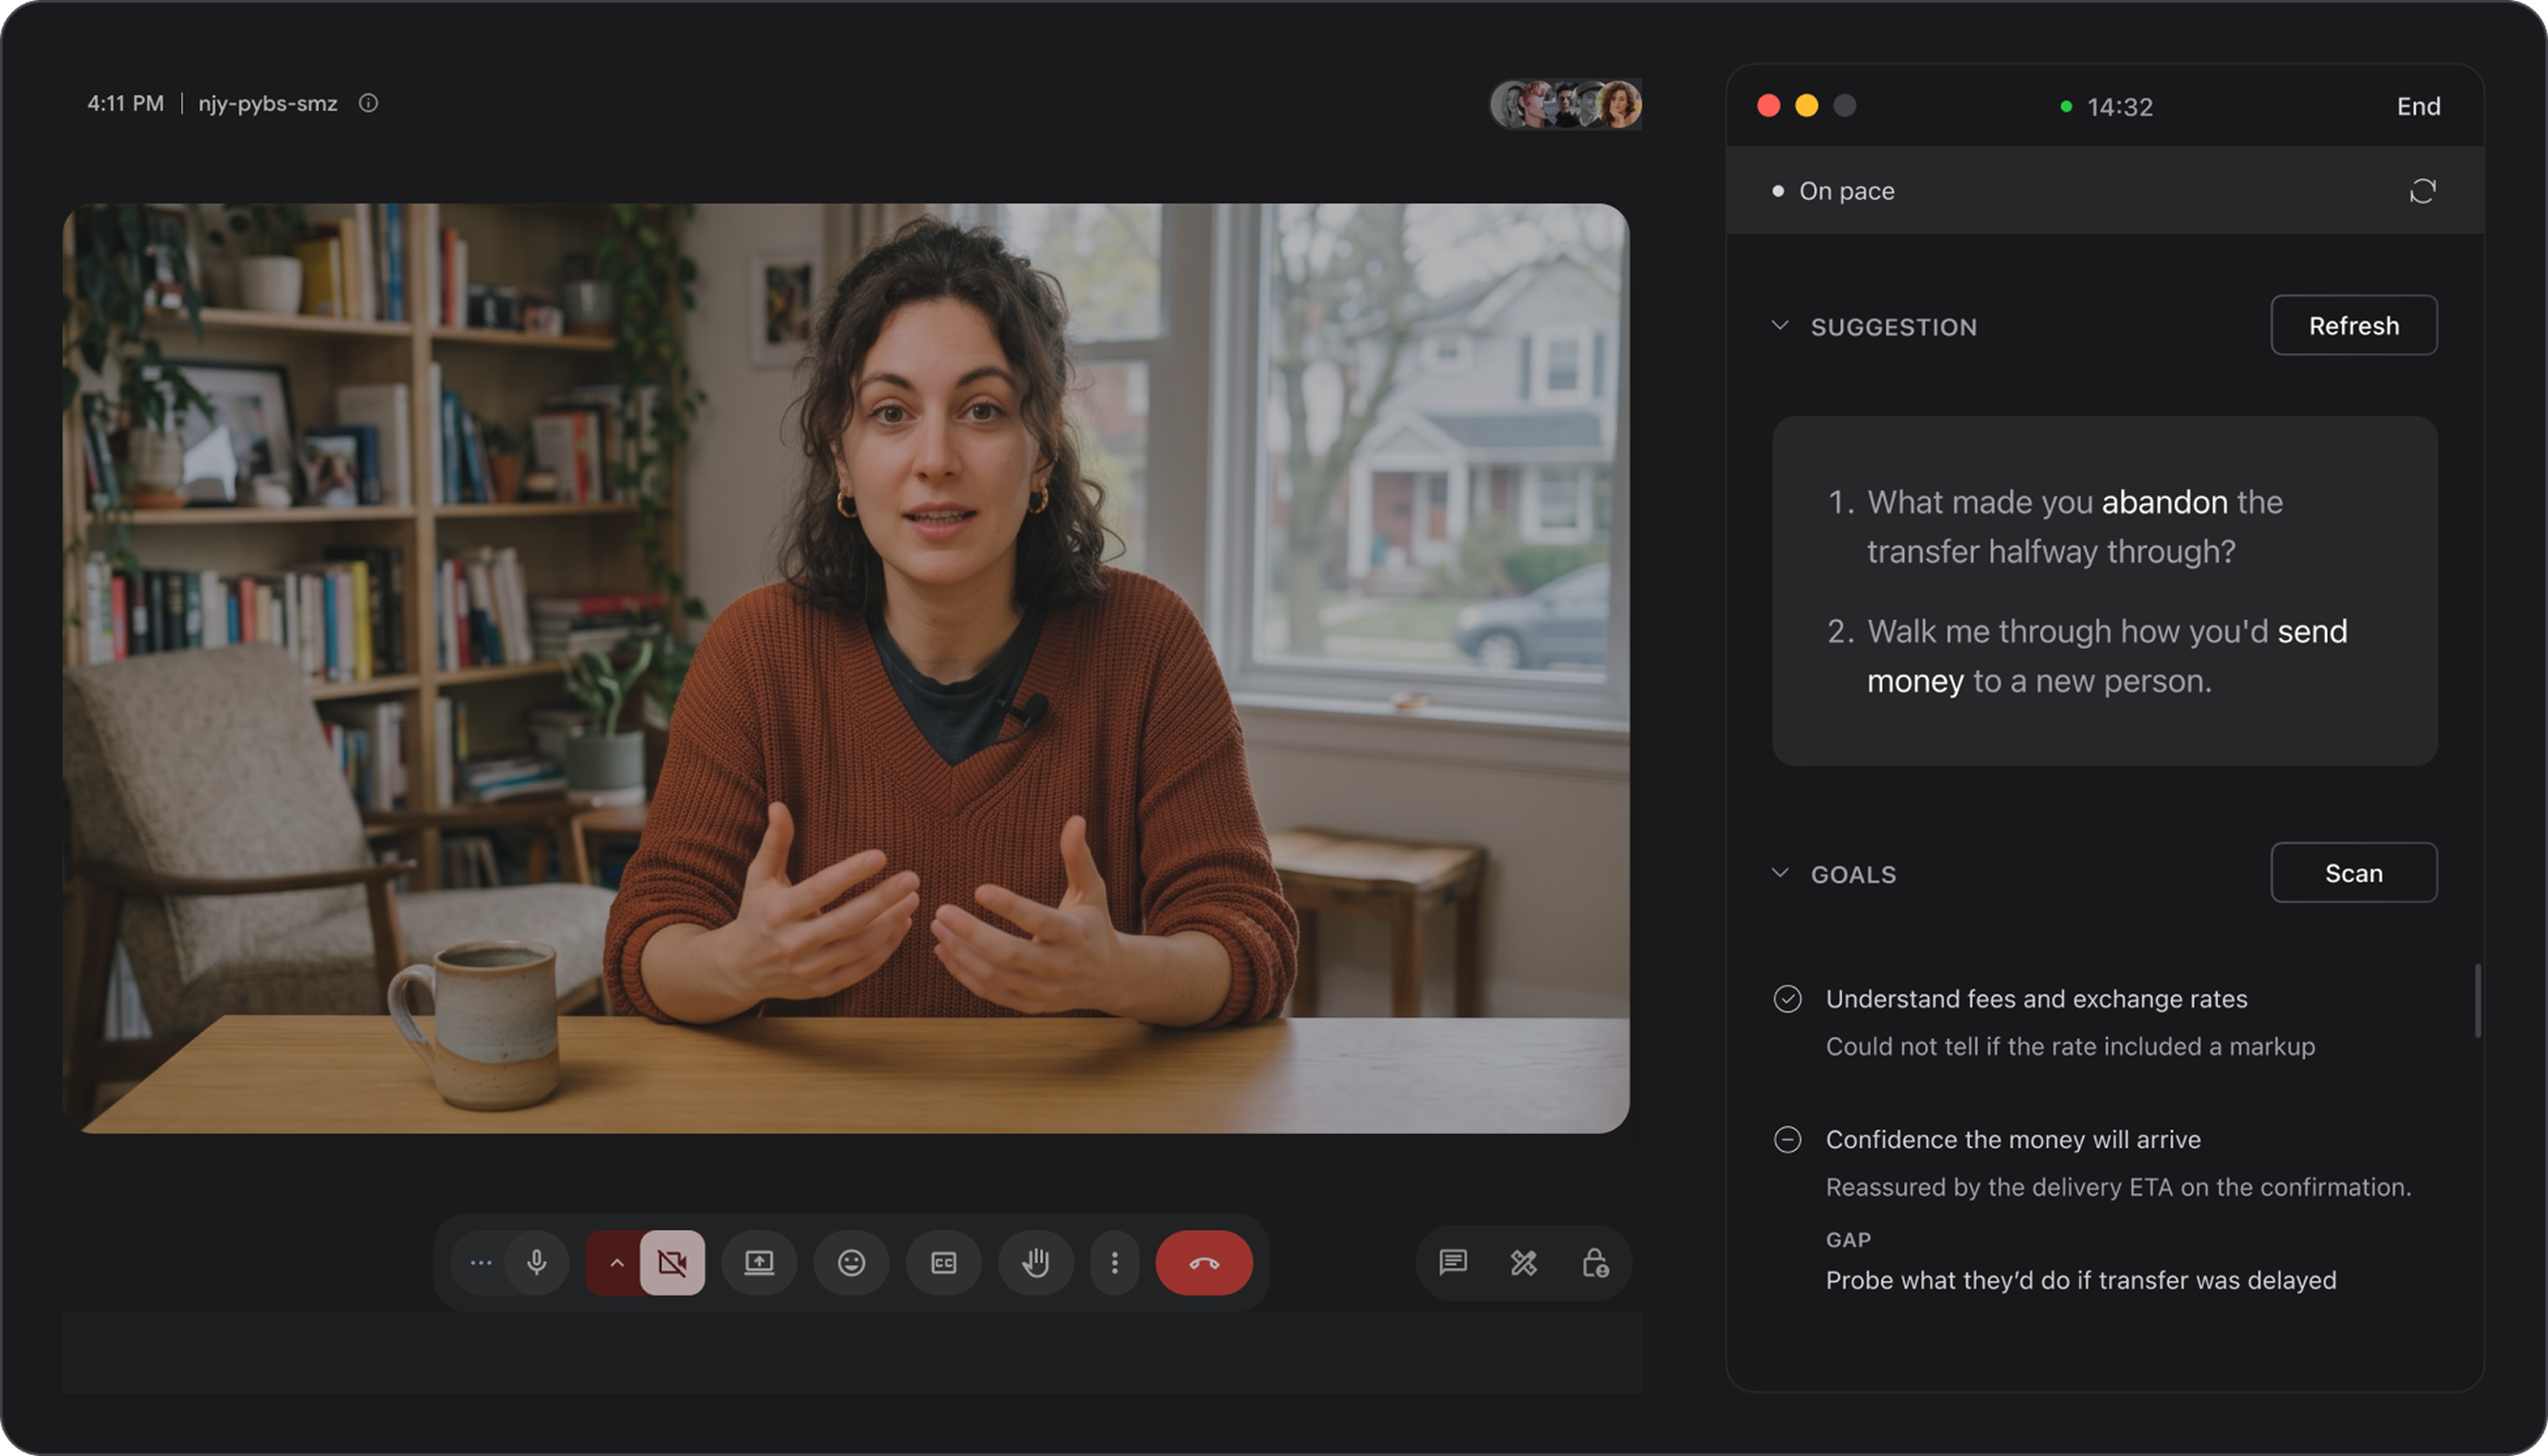Open audio settings three-dots beside microphone
Viewport: 2548px width, 1456px height.
click(480, 1263)
